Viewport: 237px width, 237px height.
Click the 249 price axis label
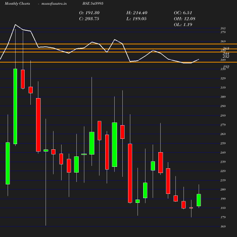(223, 153)
